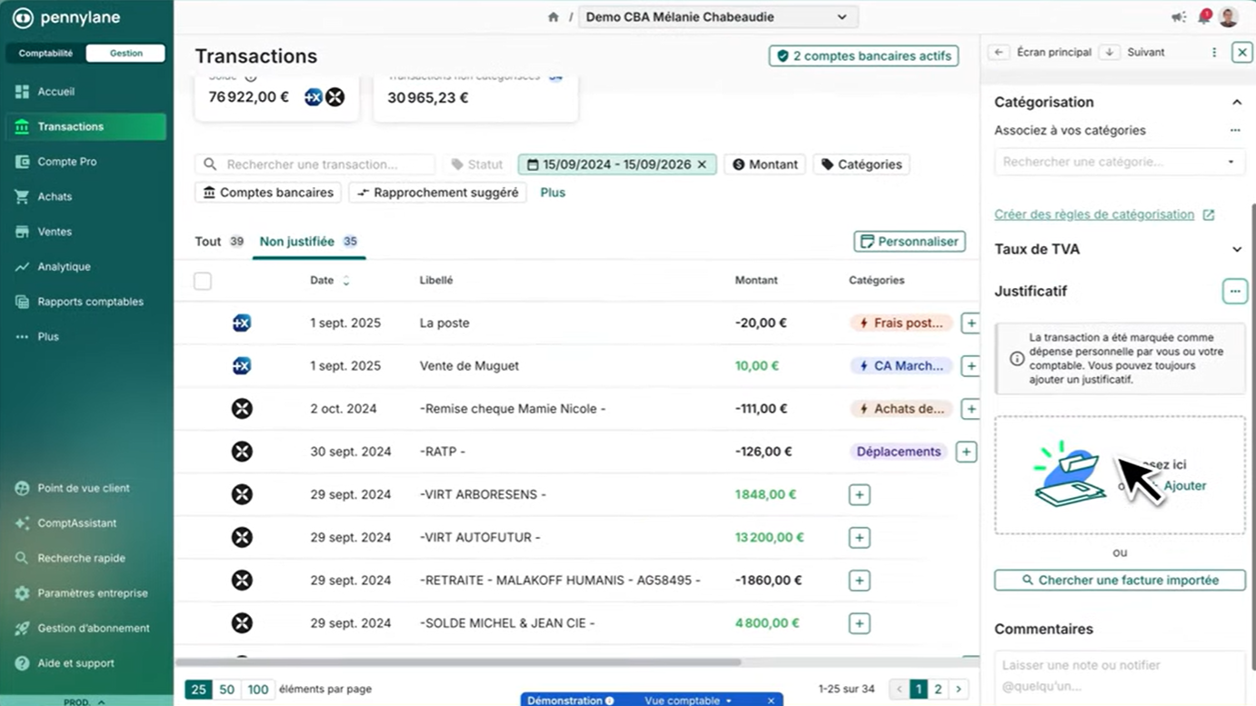Viewport: 1256px width, 706px height.
Task: Click the panel's vertical three-dot menu
Action: click(x=1214, y=53)
